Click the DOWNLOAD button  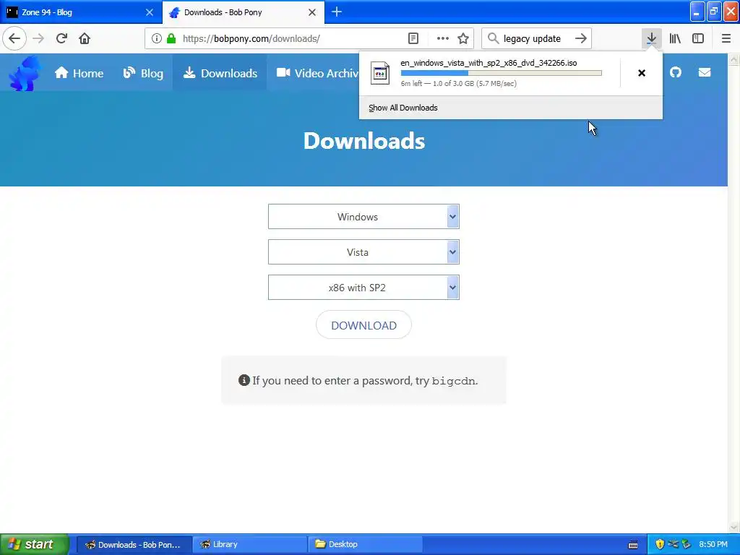tap(363, 325)
